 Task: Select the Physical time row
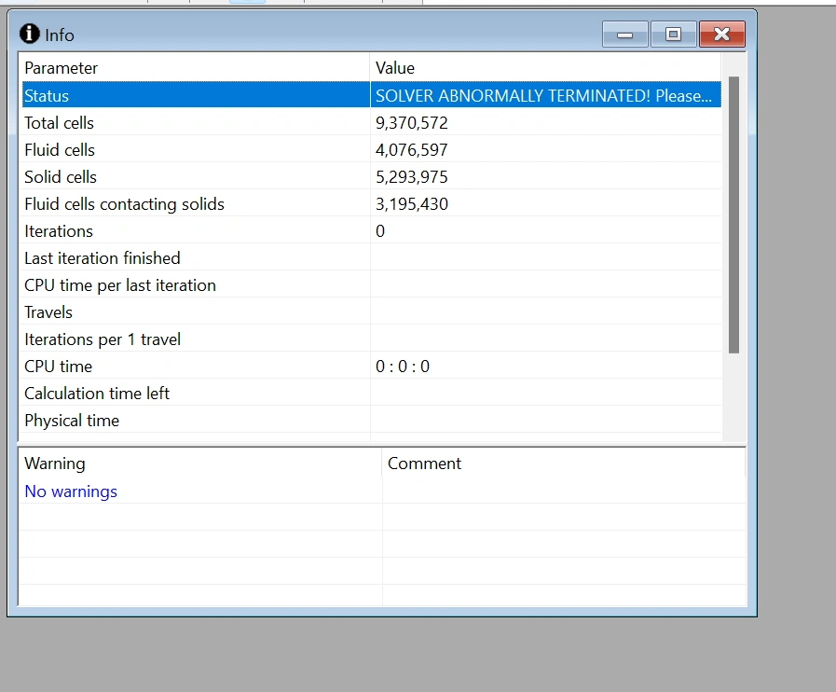(x=372, y=421)
